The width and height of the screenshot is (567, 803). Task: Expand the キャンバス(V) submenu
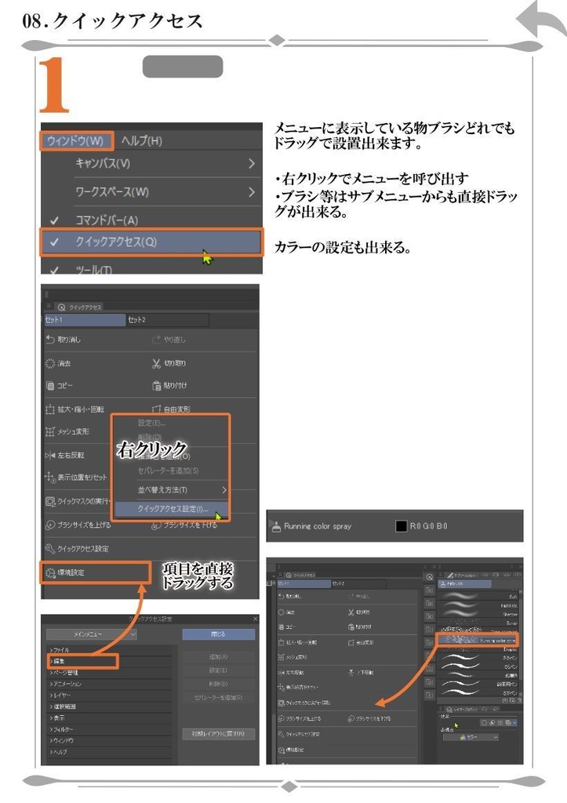164,163
